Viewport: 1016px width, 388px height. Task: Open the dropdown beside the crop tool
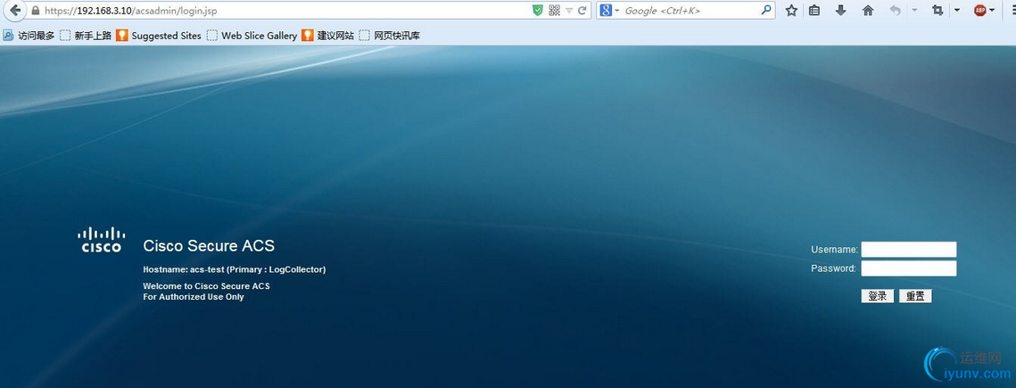(x=957, y=11)
